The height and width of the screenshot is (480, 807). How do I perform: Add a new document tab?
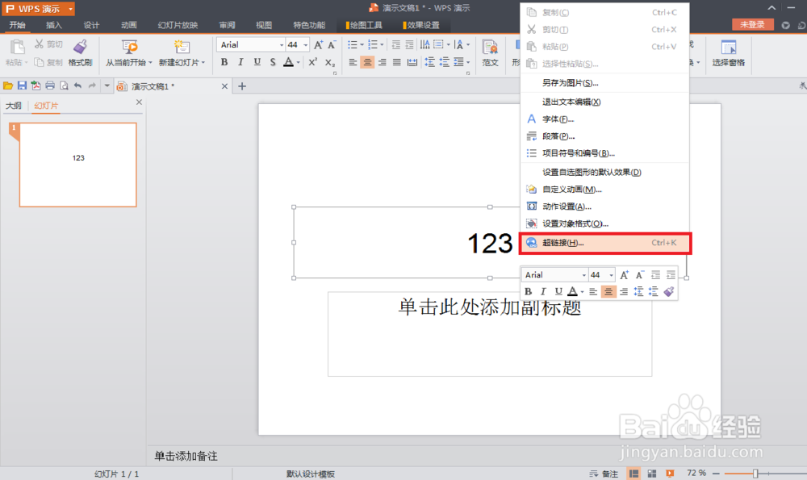[242, 86]
